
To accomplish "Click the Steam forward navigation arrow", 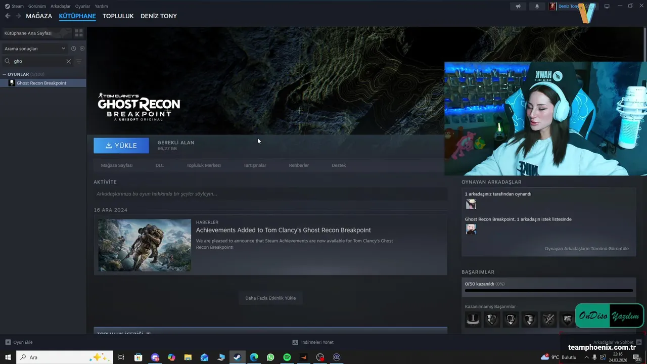I will (18, 16).
